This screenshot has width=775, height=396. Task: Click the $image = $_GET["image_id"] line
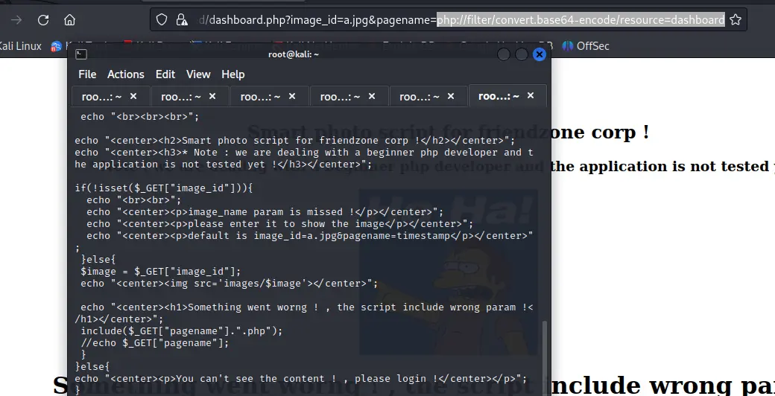[x=161, y=272]
